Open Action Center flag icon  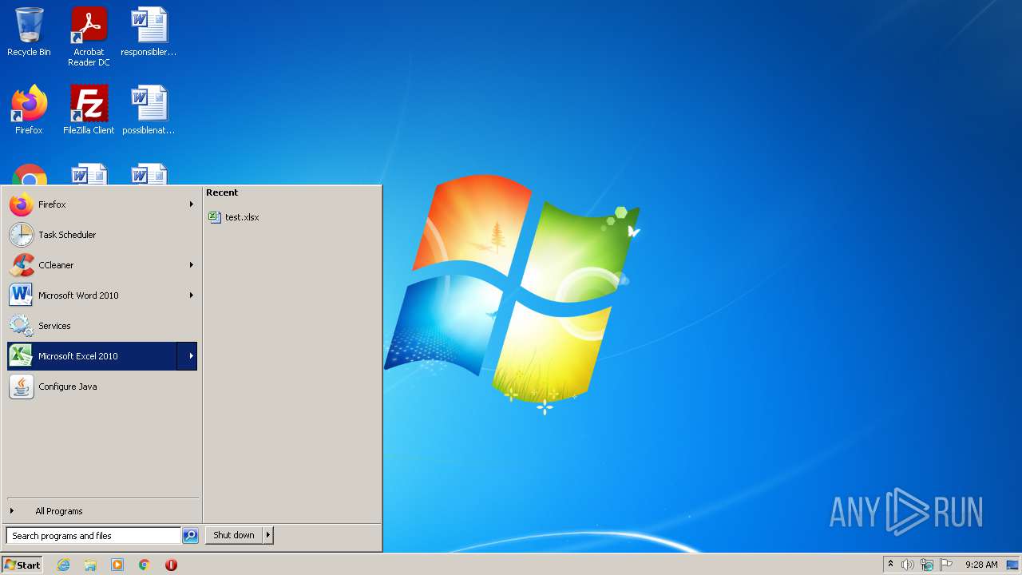click(946, 565)
